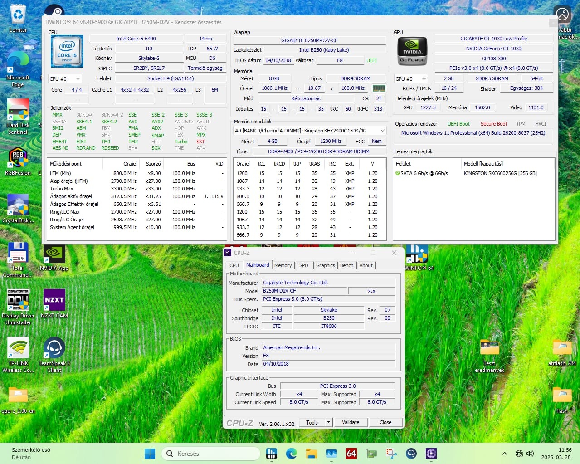Click the Tools button in CPU-Z
This screenshot has height=464, width=580.
point(312,422)
